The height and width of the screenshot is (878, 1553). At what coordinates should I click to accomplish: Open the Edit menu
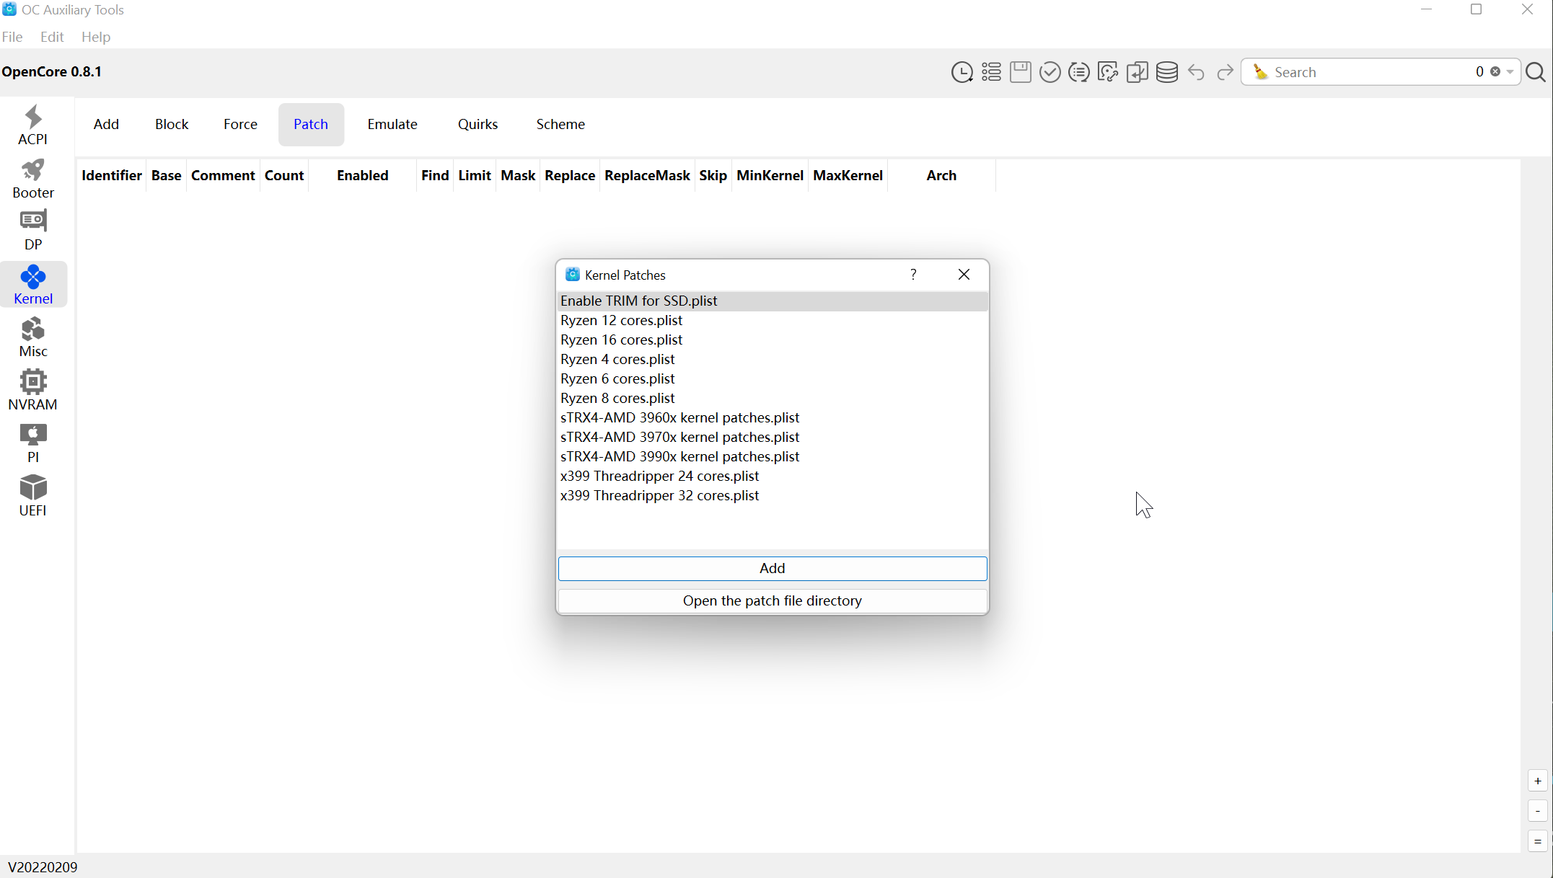[x=52, y=37]
